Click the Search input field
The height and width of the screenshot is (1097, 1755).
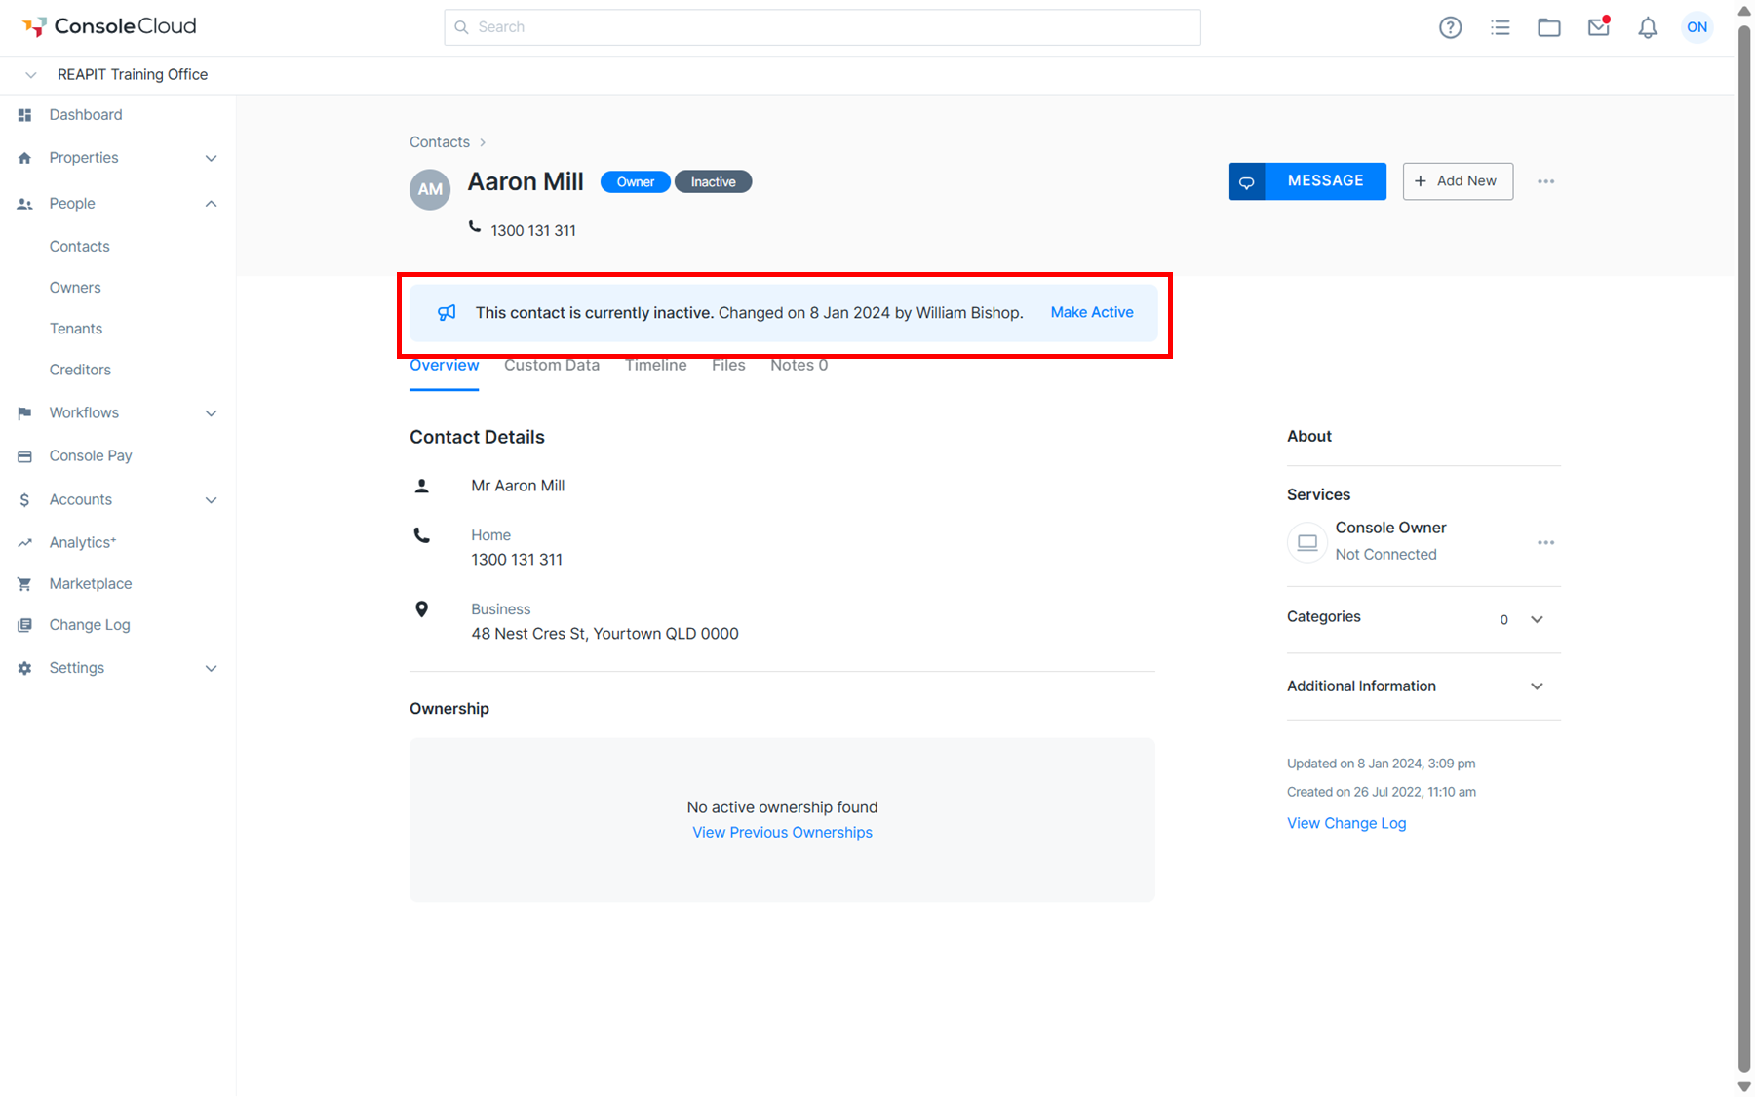click(x=822, y=27)
